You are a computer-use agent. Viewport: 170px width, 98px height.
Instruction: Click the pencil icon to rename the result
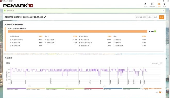45,17
